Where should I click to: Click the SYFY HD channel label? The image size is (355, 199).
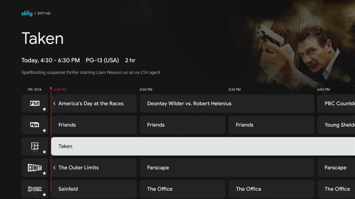44,14
